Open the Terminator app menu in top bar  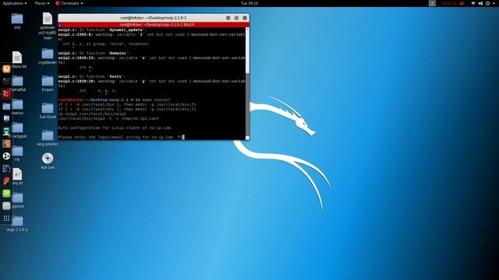[x=69, y=3]
